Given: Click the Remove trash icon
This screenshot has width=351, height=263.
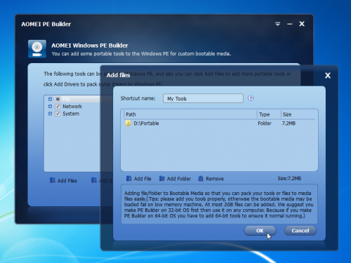Looking at the screenshot, I should tap(201, 179).
